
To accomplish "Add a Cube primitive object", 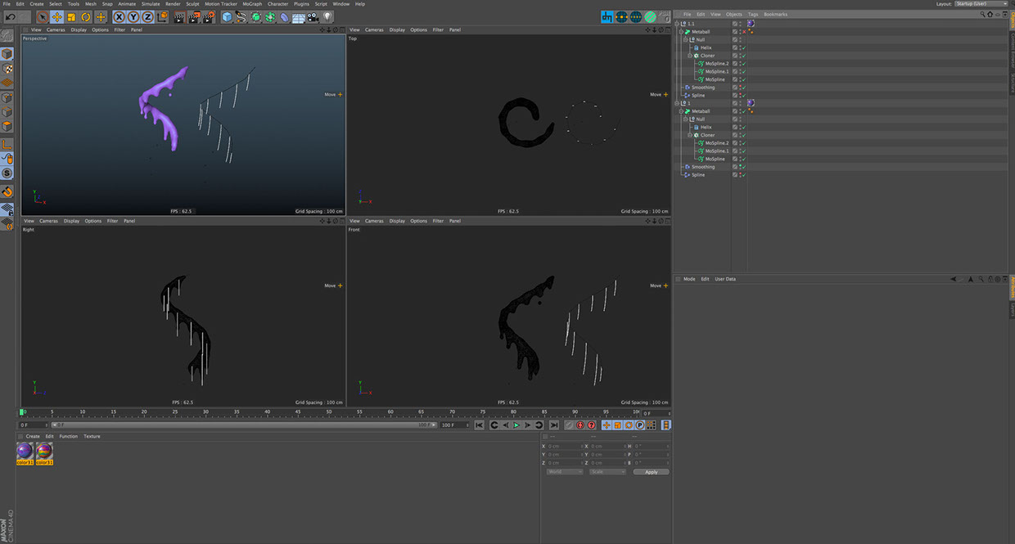I will click(x=228, y=16).
